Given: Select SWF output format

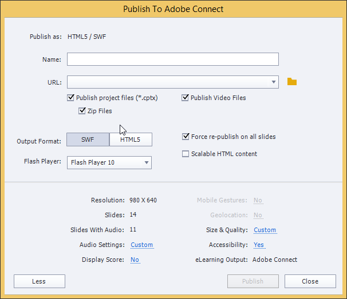Looking at the screenshot, I should (x=88, y=139).
